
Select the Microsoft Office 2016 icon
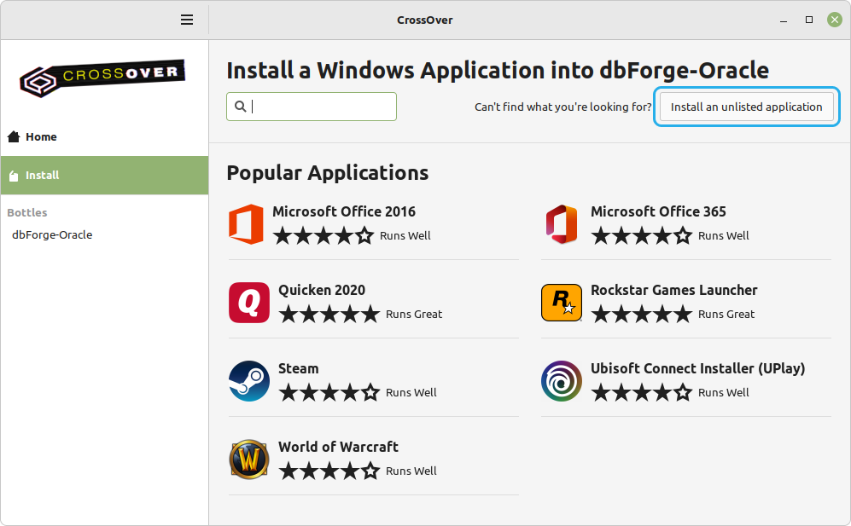[x=247, y=224]
